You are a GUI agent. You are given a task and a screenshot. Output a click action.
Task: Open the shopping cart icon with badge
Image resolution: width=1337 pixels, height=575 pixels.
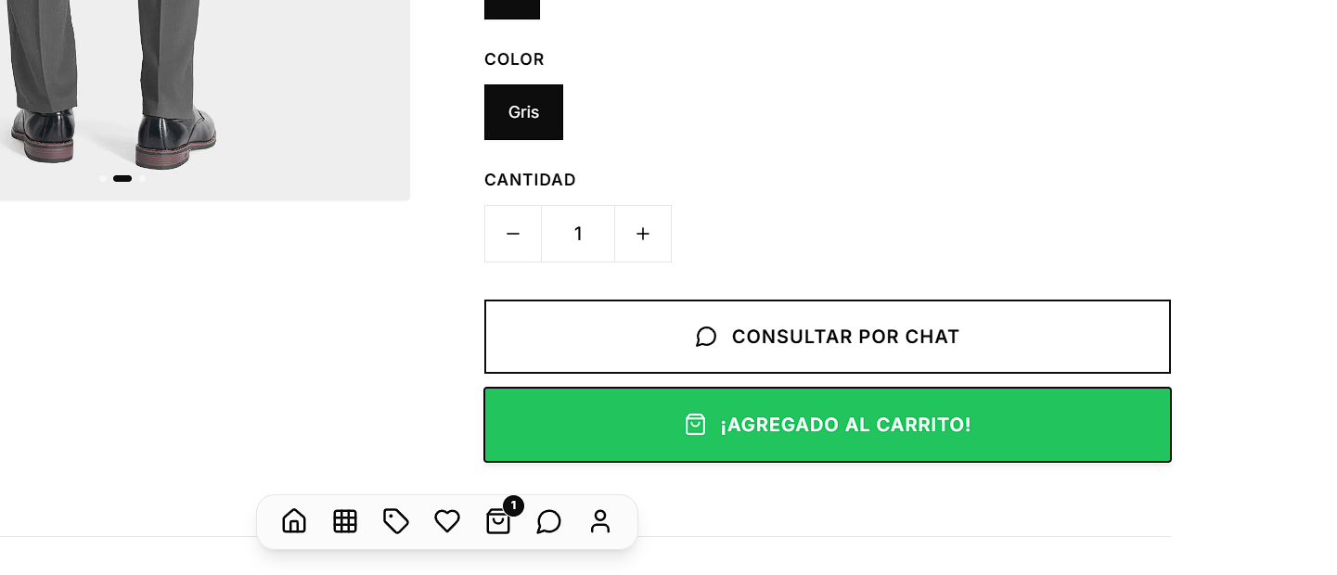(x=498, y=522)
